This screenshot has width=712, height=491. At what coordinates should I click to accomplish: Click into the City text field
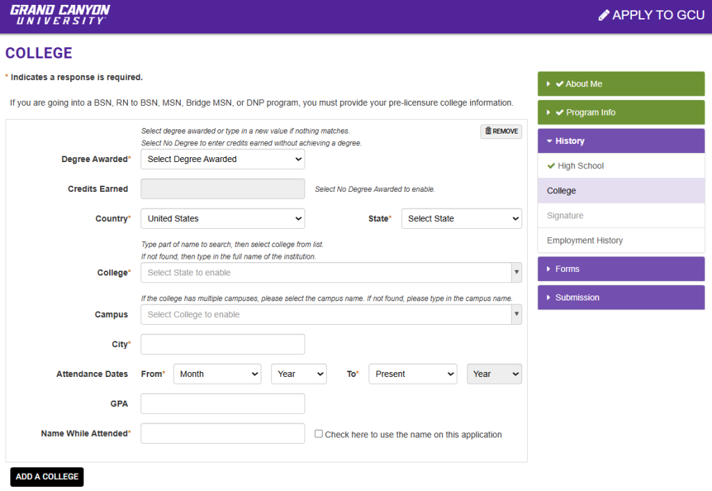pyautogui.click(x=222, y=344)
